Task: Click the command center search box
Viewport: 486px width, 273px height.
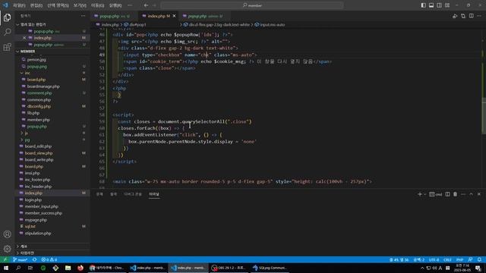Action: (x=252, y=5)
